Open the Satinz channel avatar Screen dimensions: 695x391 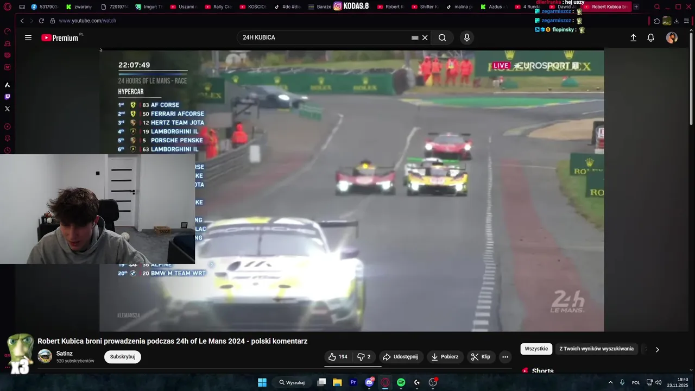45,357
